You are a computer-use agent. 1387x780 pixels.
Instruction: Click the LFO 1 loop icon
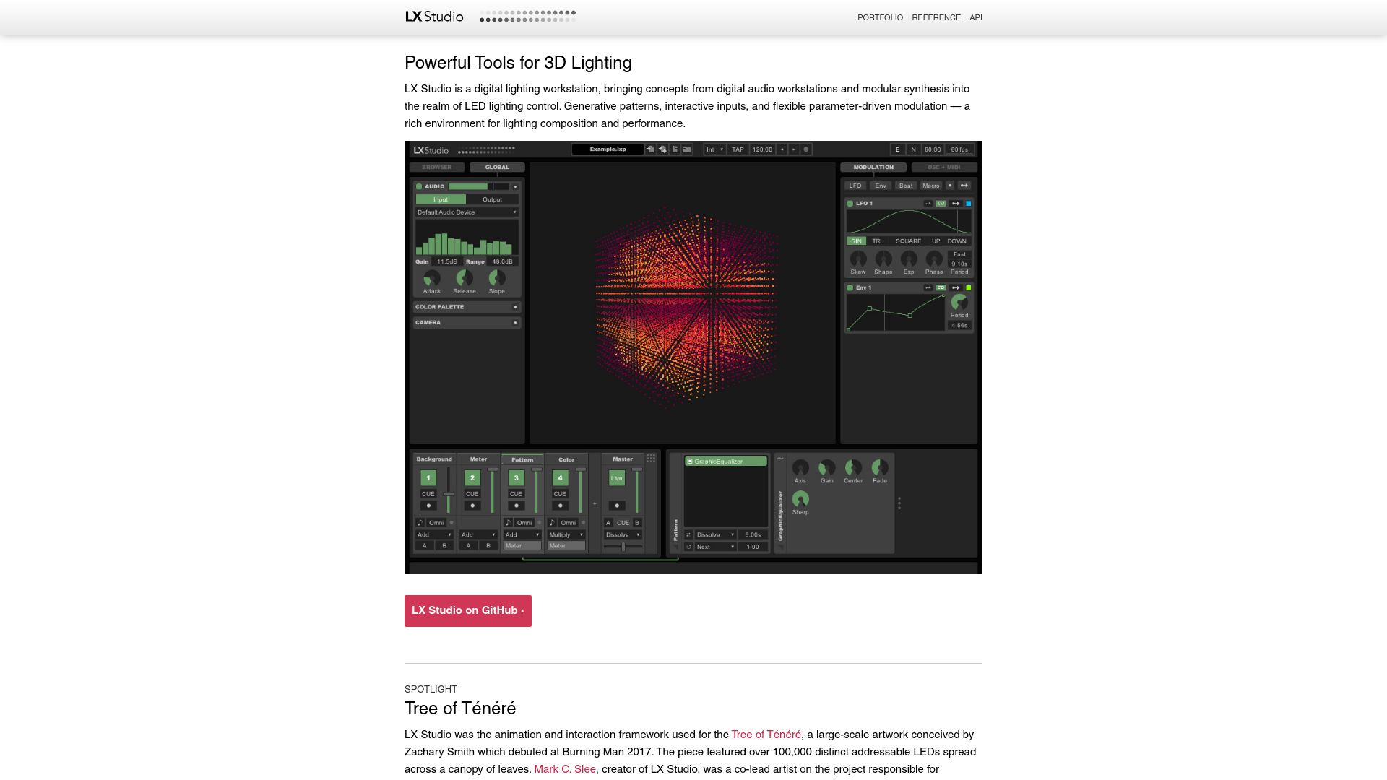point(941,204)
